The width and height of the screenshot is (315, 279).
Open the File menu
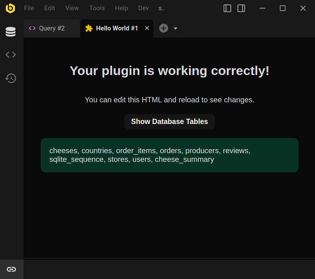click(x=29, y=8)
